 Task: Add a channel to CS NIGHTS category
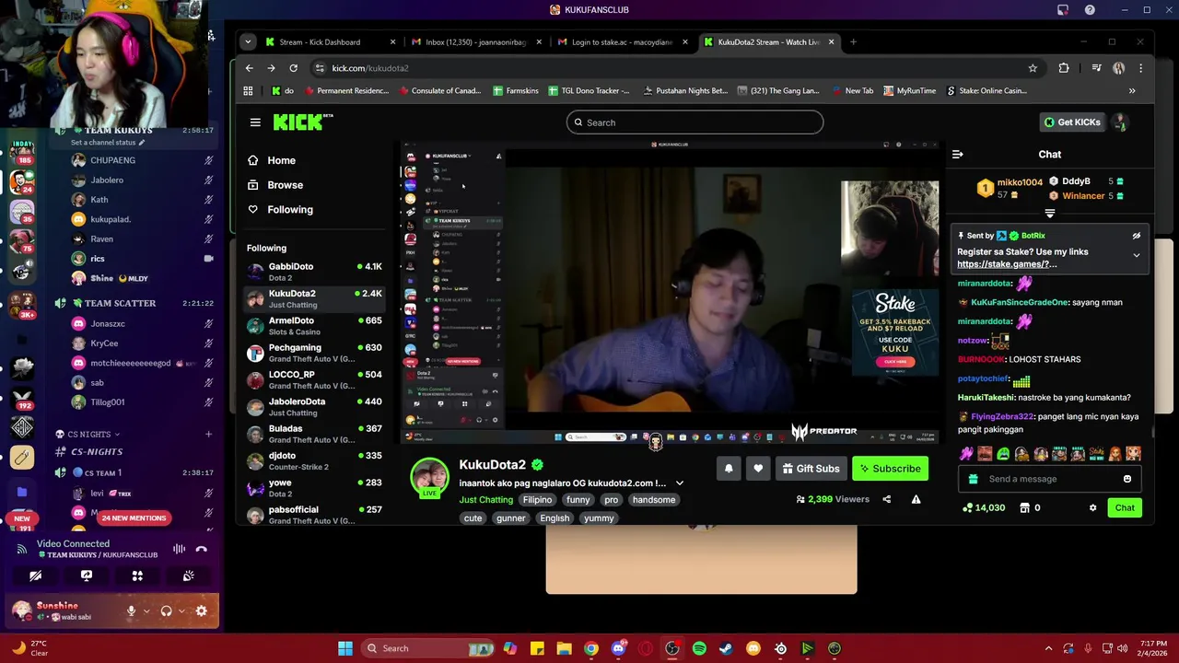pyautogui.click(x=208, y=435)
